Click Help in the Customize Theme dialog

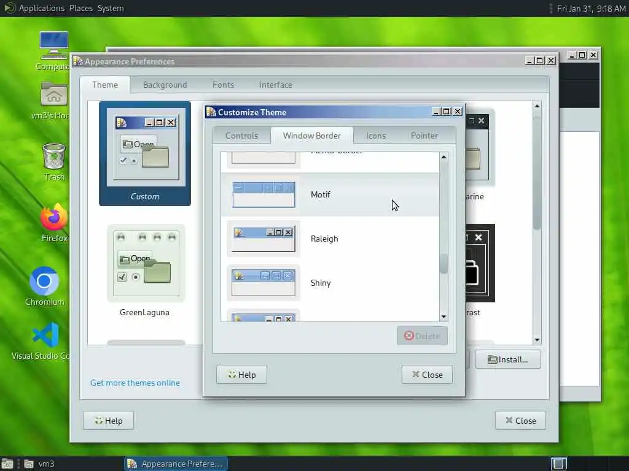(x=241, y=375)
